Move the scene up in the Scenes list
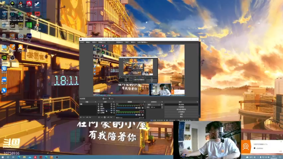Viewport: 283px width, 159px height. [87, 117]
